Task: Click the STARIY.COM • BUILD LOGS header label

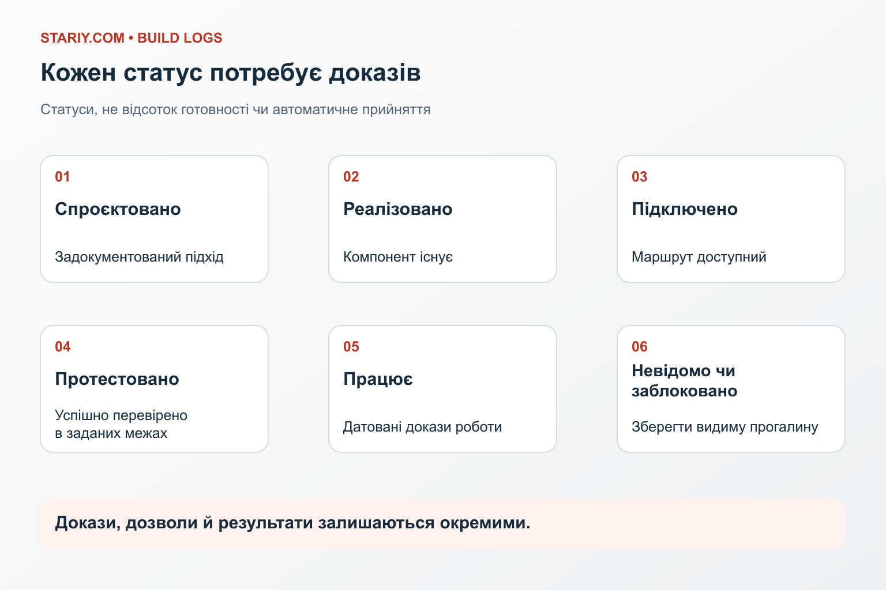Action: pyautogui.click(x=131, y=38)
